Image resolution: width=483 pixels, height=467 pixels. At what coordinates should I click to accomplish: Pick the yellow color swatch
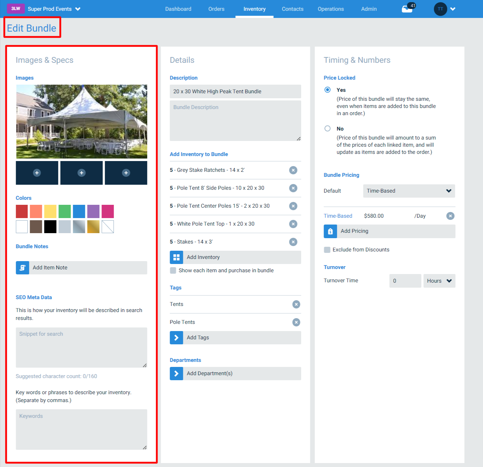point(50,212)
